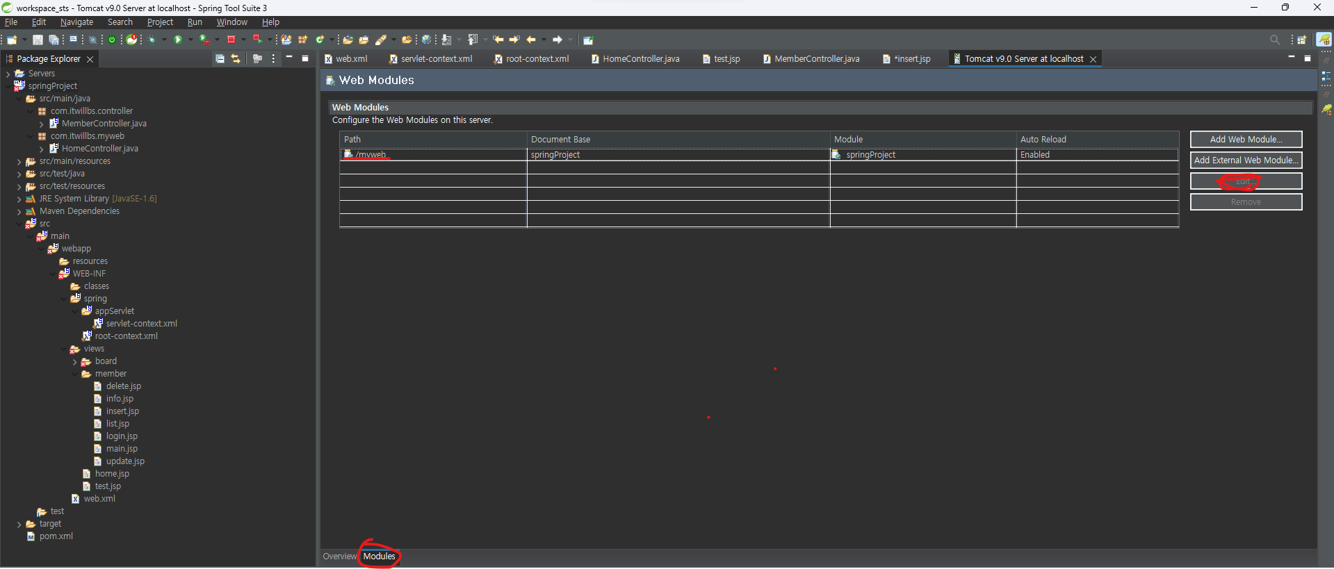Click the Open Type folder icon
The image size is (1334, 569).
tap(348, 40)
